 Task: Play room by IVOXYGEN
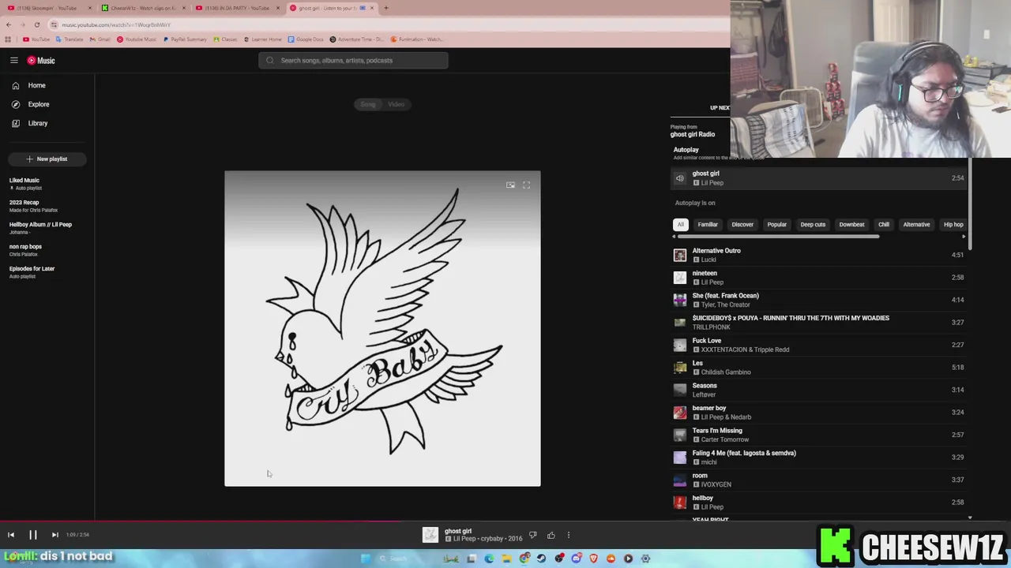[819, 480]
